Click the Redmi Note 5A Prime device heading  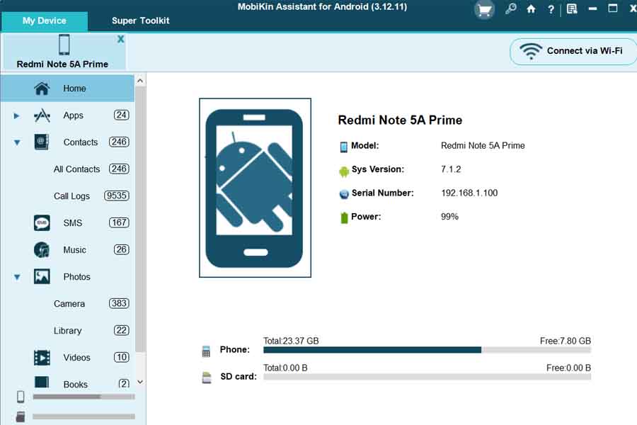pyautogui.click(x=400, y=120)
